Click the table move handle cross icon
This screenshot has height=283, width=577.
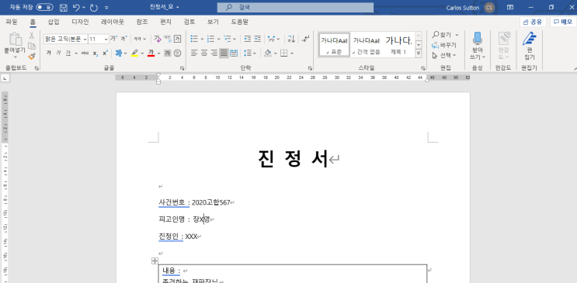pyautogui.click(x=155, y=261)
